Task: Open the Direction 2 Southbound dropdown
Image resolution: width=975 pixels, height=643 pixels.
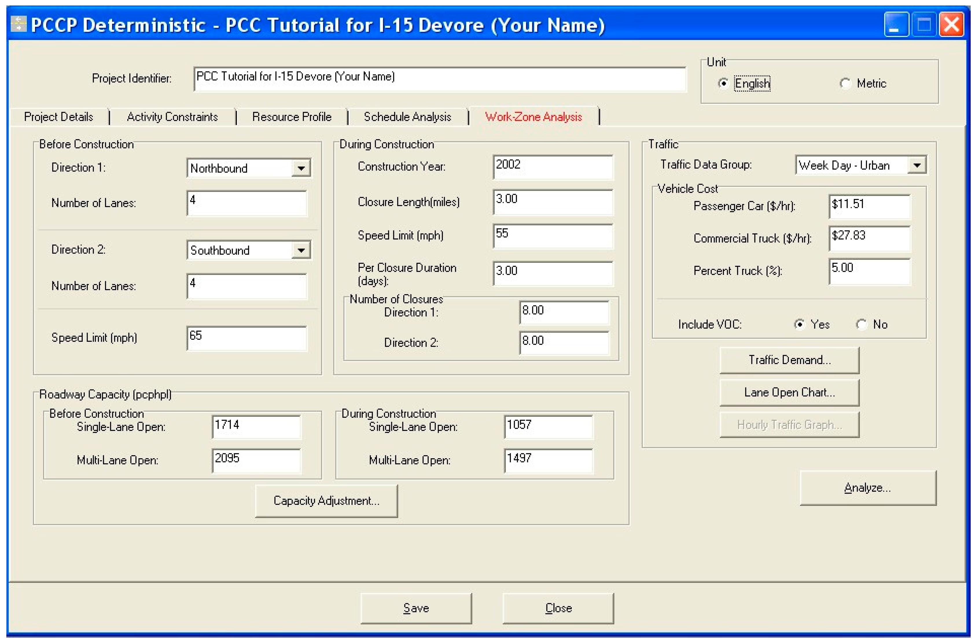Action: (x=301, y=251)
